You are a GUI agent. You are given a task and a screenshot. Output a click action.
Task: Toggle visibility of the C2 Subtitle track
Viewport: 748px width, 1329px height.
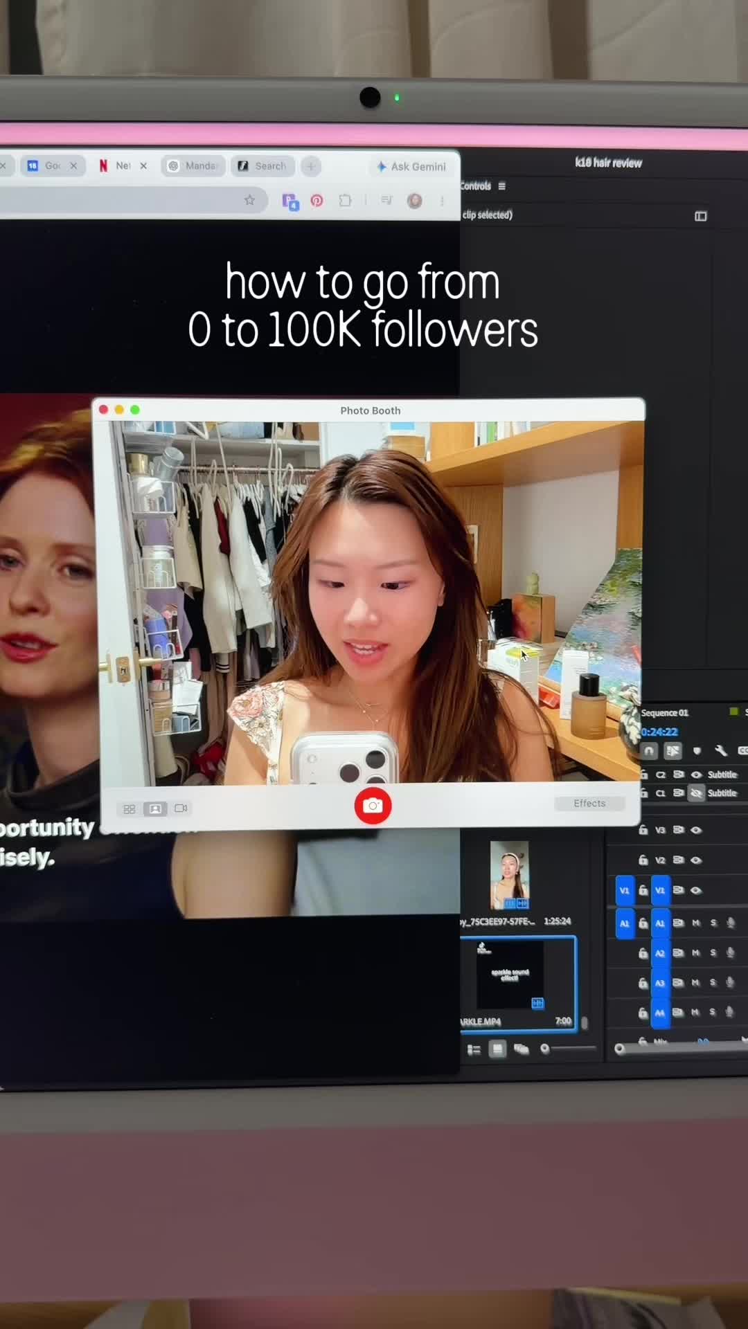point(697,775)
